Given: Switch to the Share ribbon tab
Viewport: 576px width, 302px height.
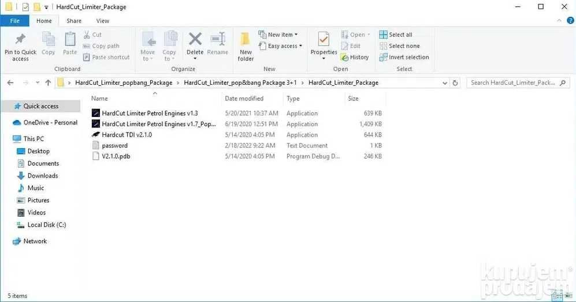Looking at the screenshot, I should click(x=74, y=21).
